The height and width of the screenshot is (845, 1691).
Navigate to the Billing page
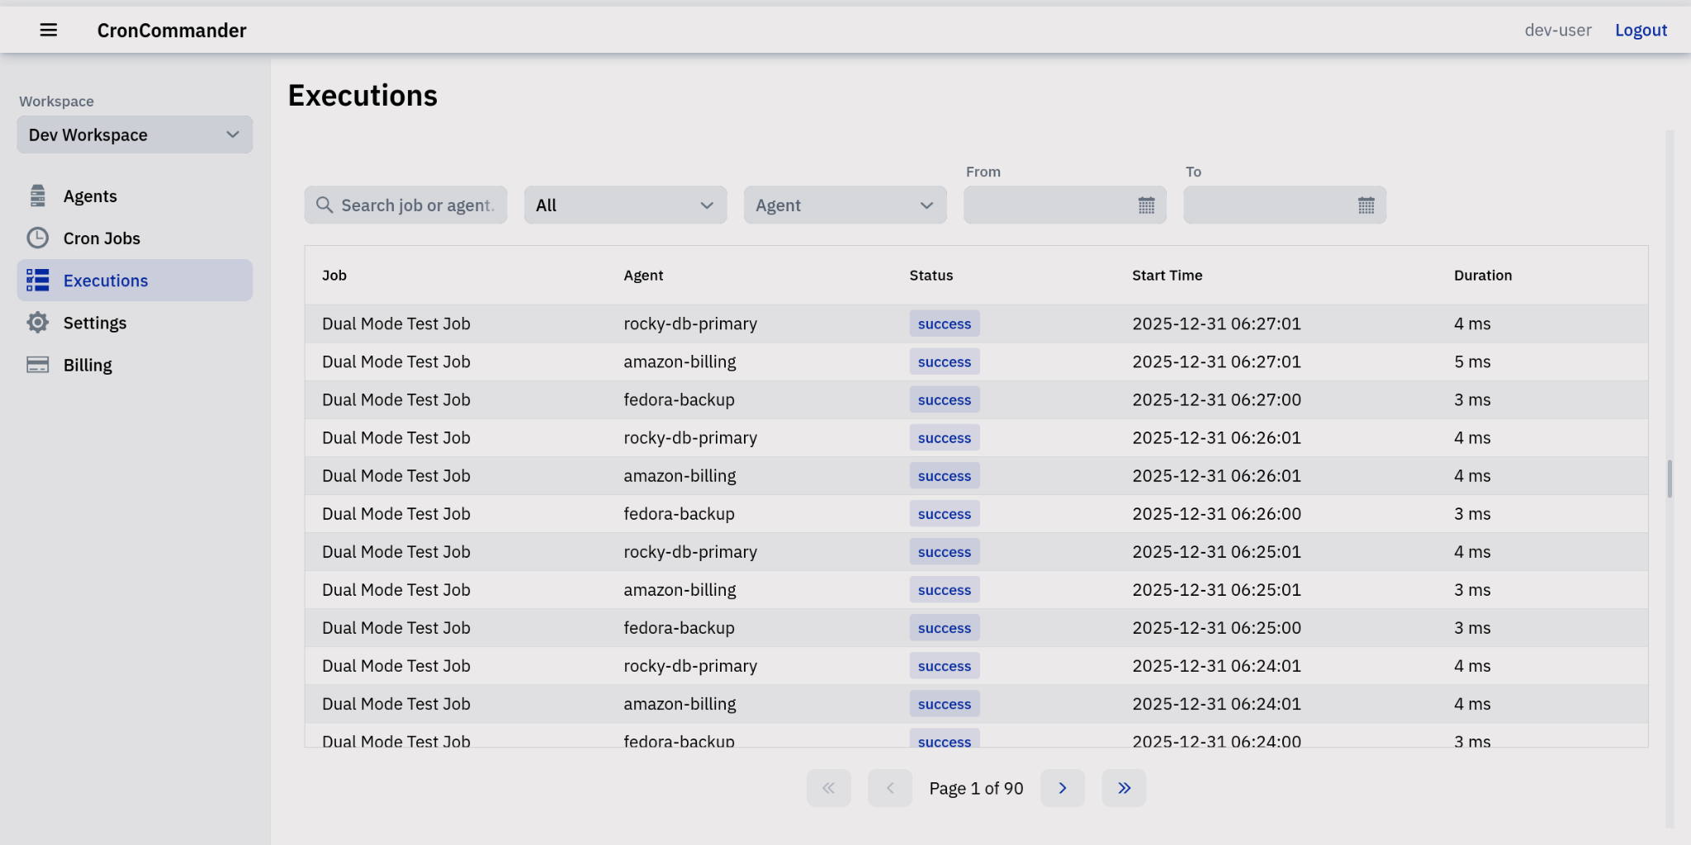88,364
